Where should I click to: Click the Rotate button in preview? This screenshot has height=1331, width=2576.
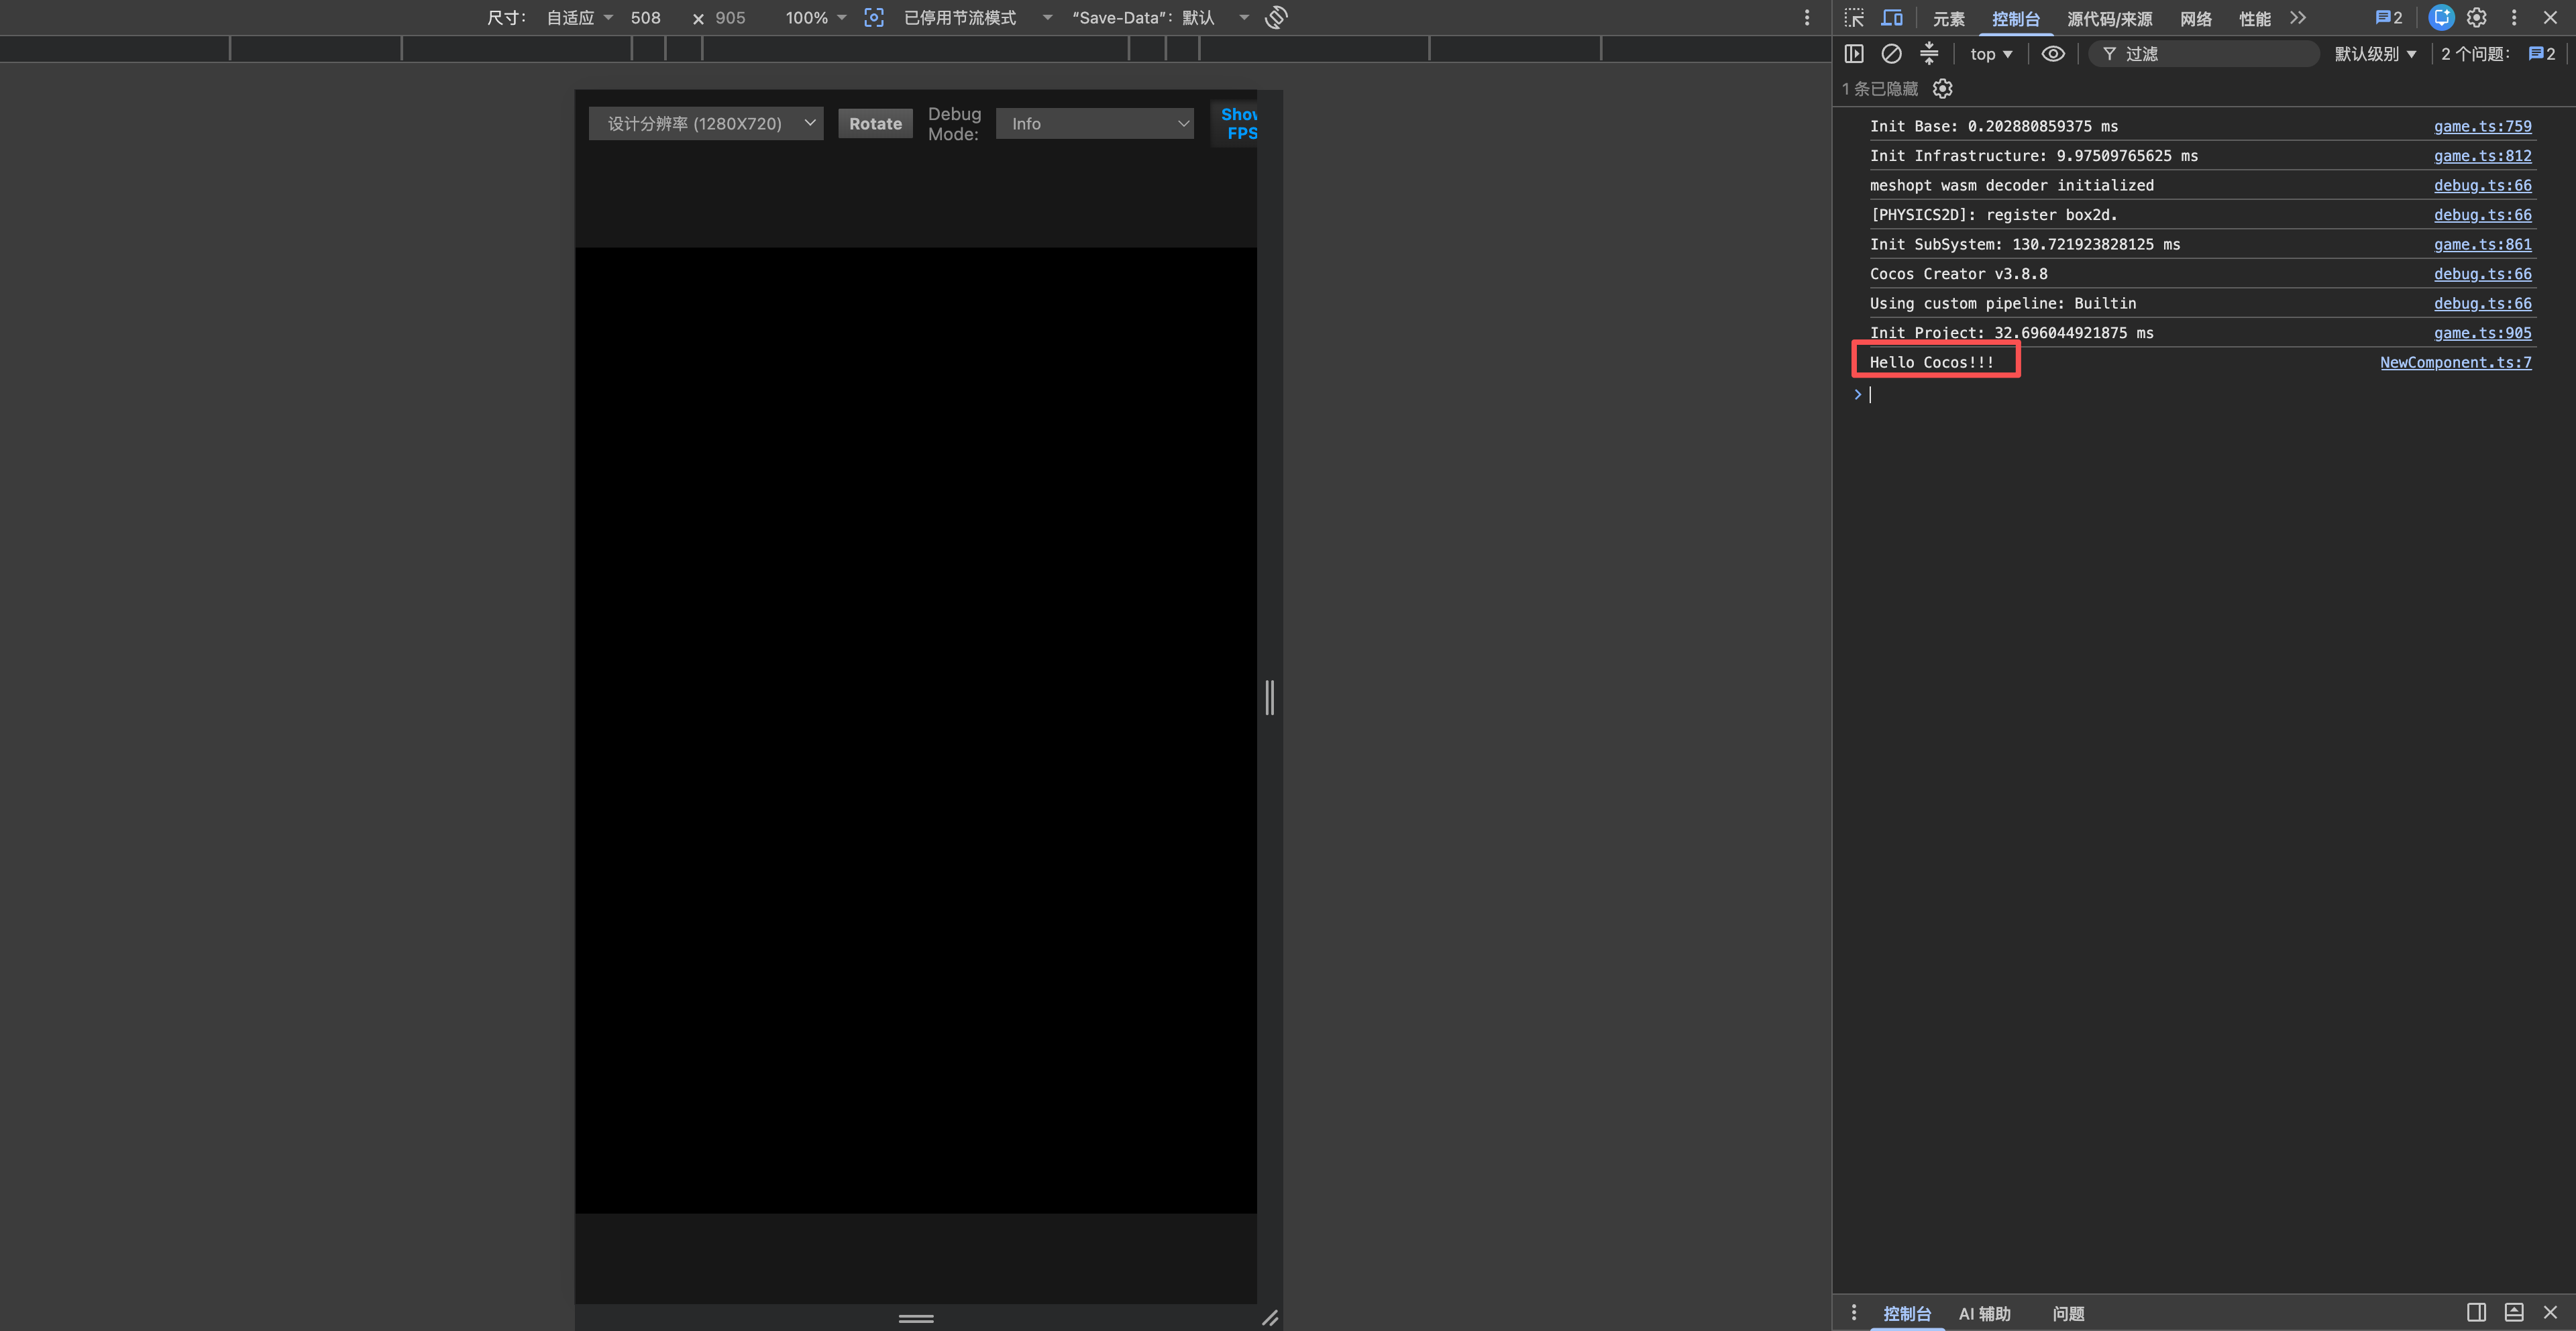click(x=875, y=124)
